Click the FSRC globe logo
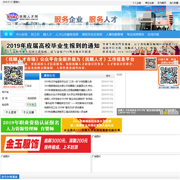This screenshot has width=180, height=180. (x=12, y=17)
